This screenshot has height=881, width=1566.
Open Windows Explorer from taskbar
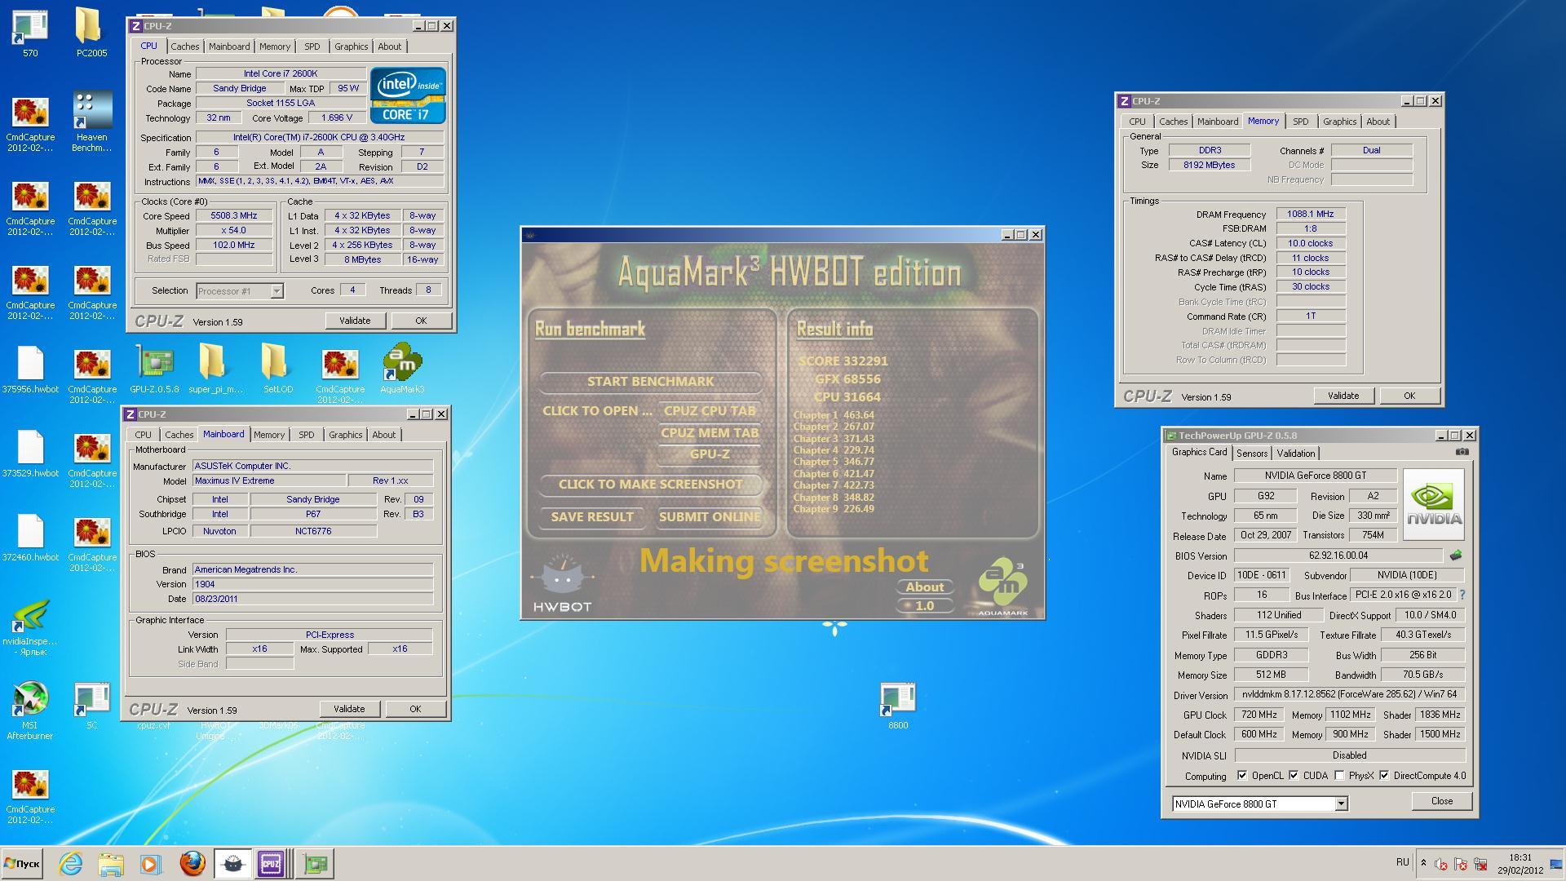coord(111,863)
